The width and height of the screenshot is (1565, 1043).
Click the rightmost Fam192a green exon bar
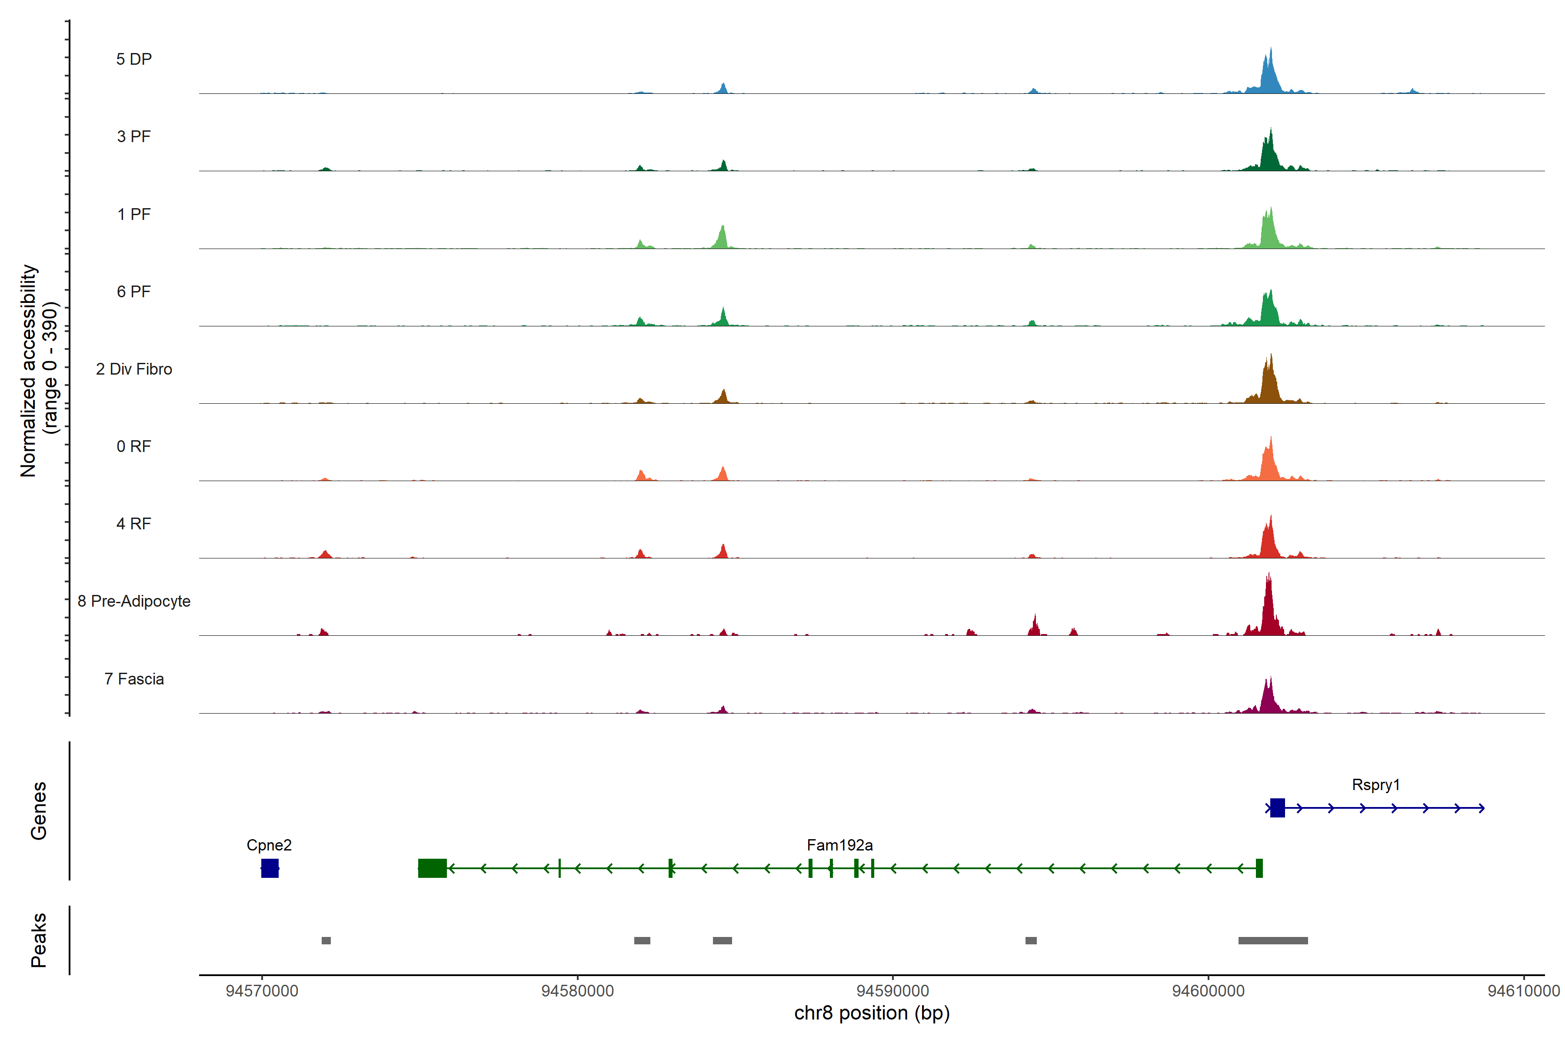[1259, 868]
